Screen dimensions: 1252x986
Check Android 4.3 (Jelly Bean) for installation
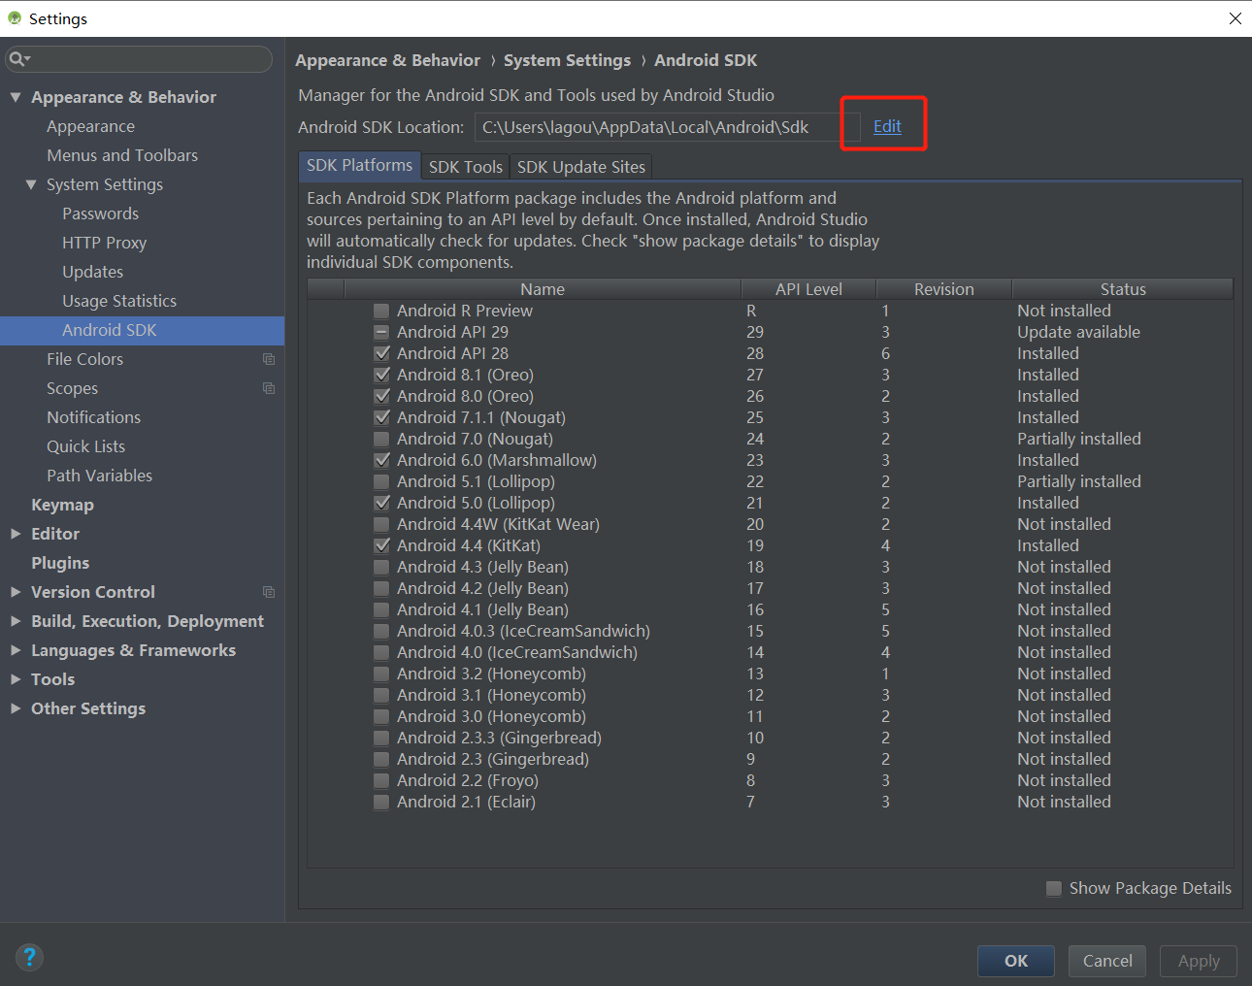[380, 567]
